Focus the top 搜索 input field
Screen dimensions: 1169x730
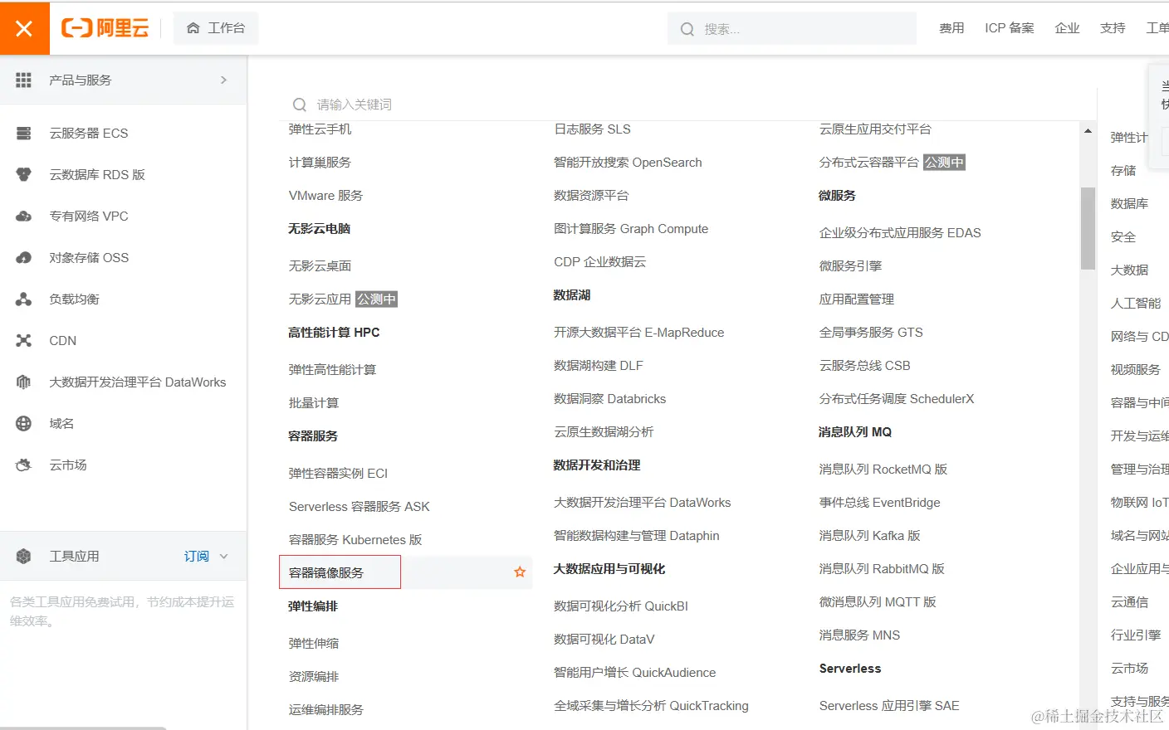pos(792,29)
